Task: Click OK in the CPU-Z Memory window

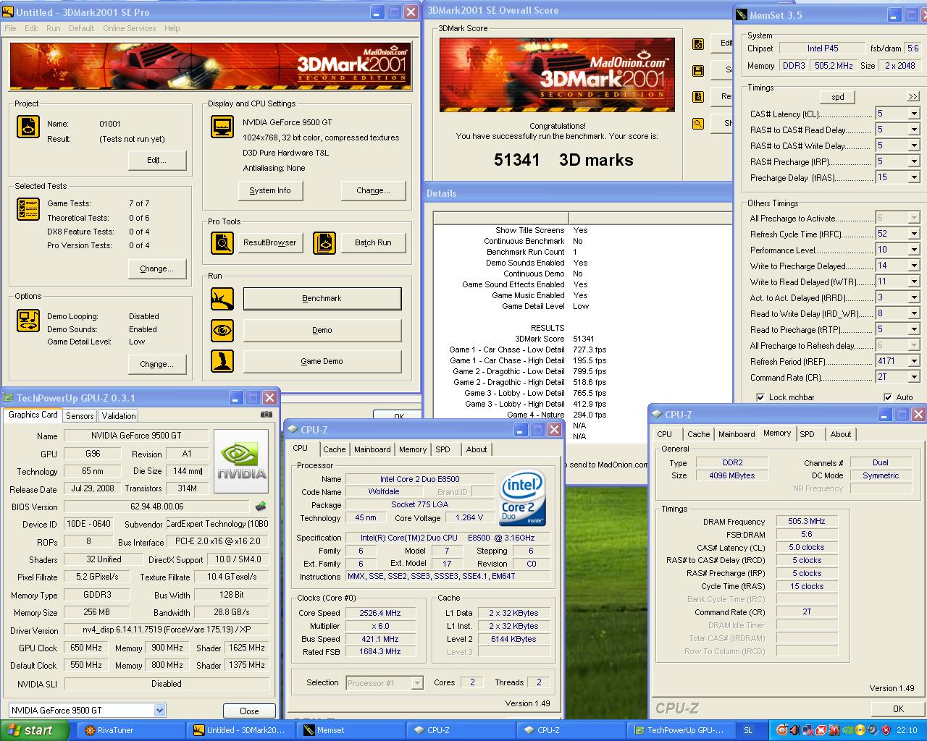Action: (x=898, y=708)
